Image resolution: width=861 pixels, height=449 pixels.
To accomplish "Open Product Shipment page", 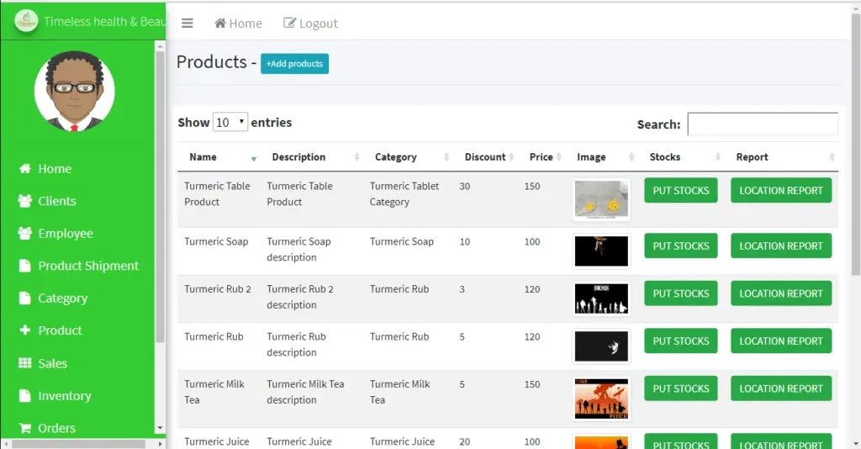I will [87, 266].
